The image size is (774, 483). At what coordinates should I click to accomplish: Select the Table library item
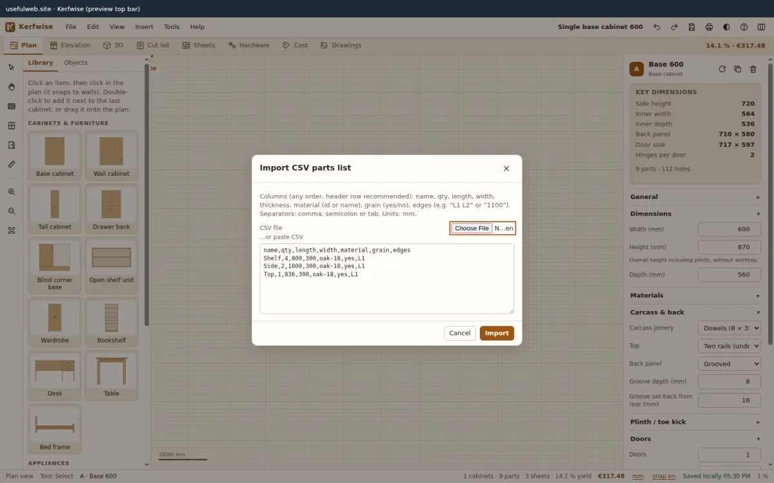pyautogui.click(x=112, y=375)
